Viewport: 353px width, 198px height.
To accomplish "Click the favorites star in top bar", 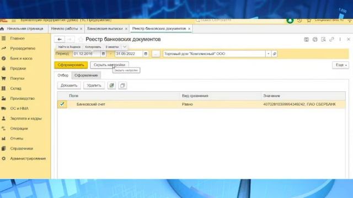I will [x=309, y=21].
